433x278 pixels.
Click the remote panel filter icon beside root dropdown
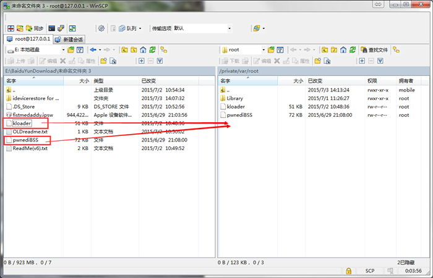pos(280,50)
